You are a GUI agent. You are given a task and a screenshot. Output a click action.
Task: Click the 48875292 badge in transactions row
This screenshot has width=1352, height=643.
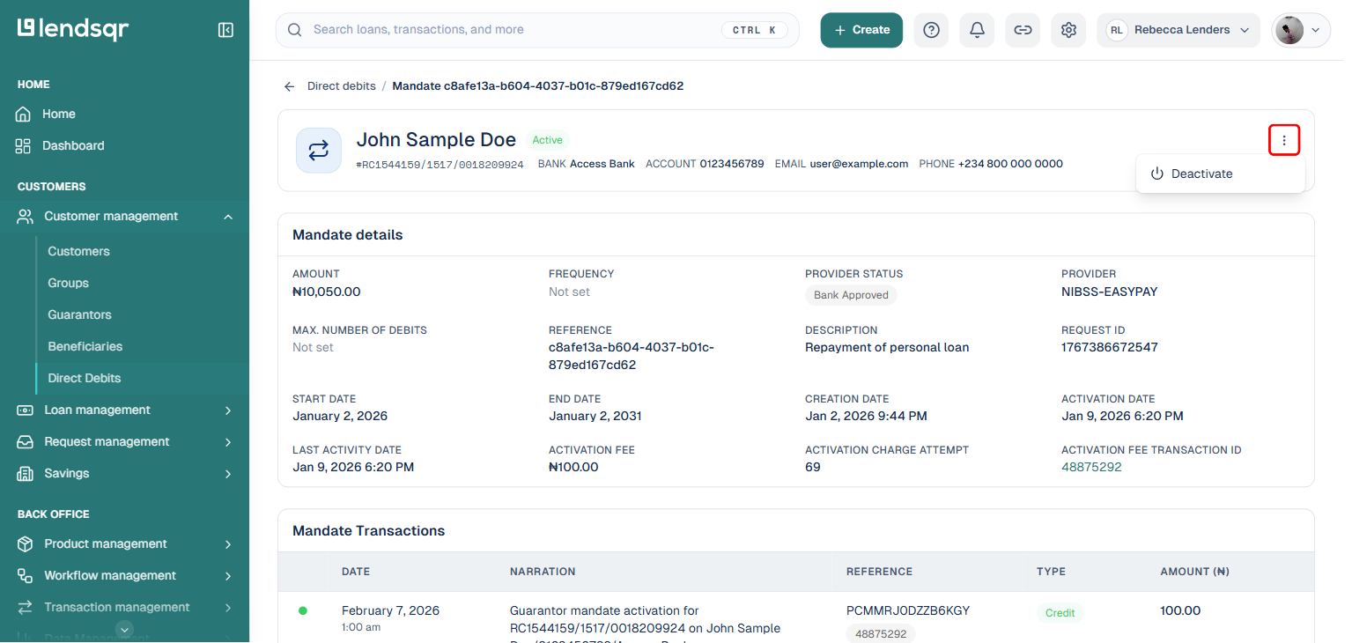click(881, 634)
